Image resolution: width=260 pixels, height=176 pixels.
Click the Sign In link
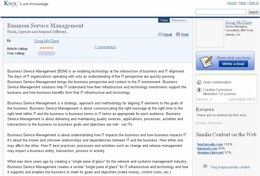pyautogui.click(x=253, y=3)
